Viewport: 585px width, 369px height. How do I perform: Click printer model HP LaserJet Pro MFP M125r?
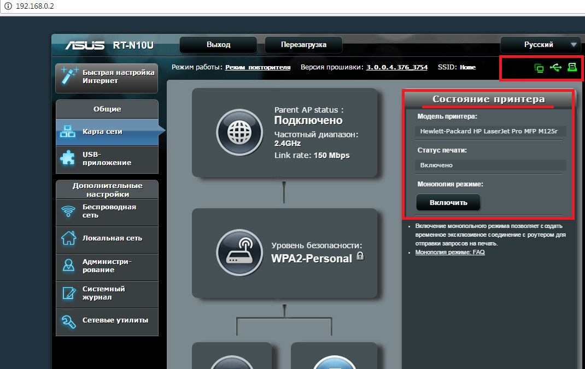490,131
